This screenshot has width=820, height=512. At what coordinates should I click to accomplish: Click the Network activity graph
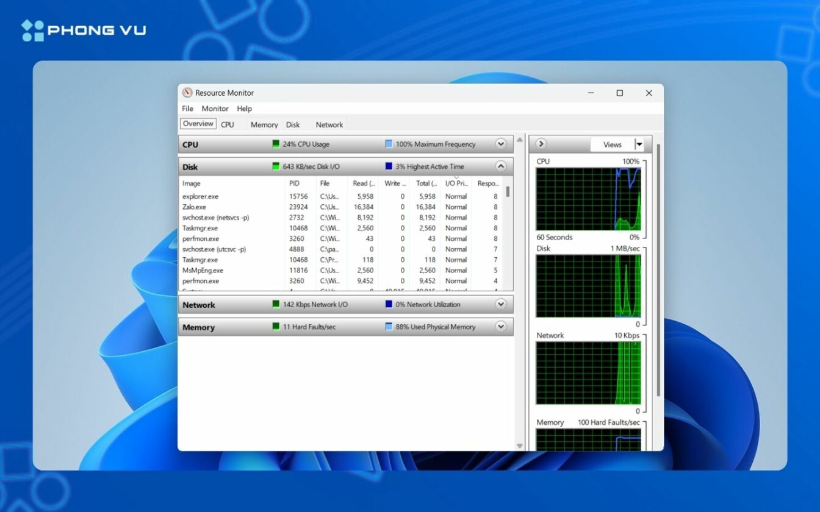pyautogui.click(x=588, y=373)
